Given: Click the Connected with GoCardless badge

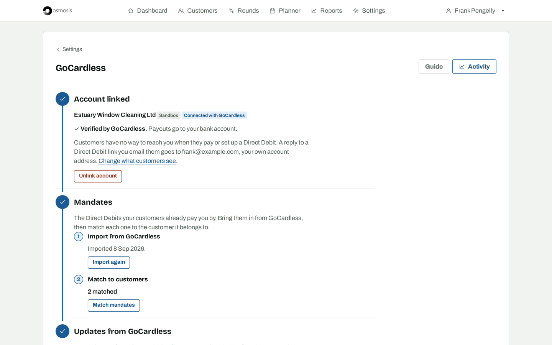Looking at the screenshot, I should pyautogui.click(x=214, y=115).
